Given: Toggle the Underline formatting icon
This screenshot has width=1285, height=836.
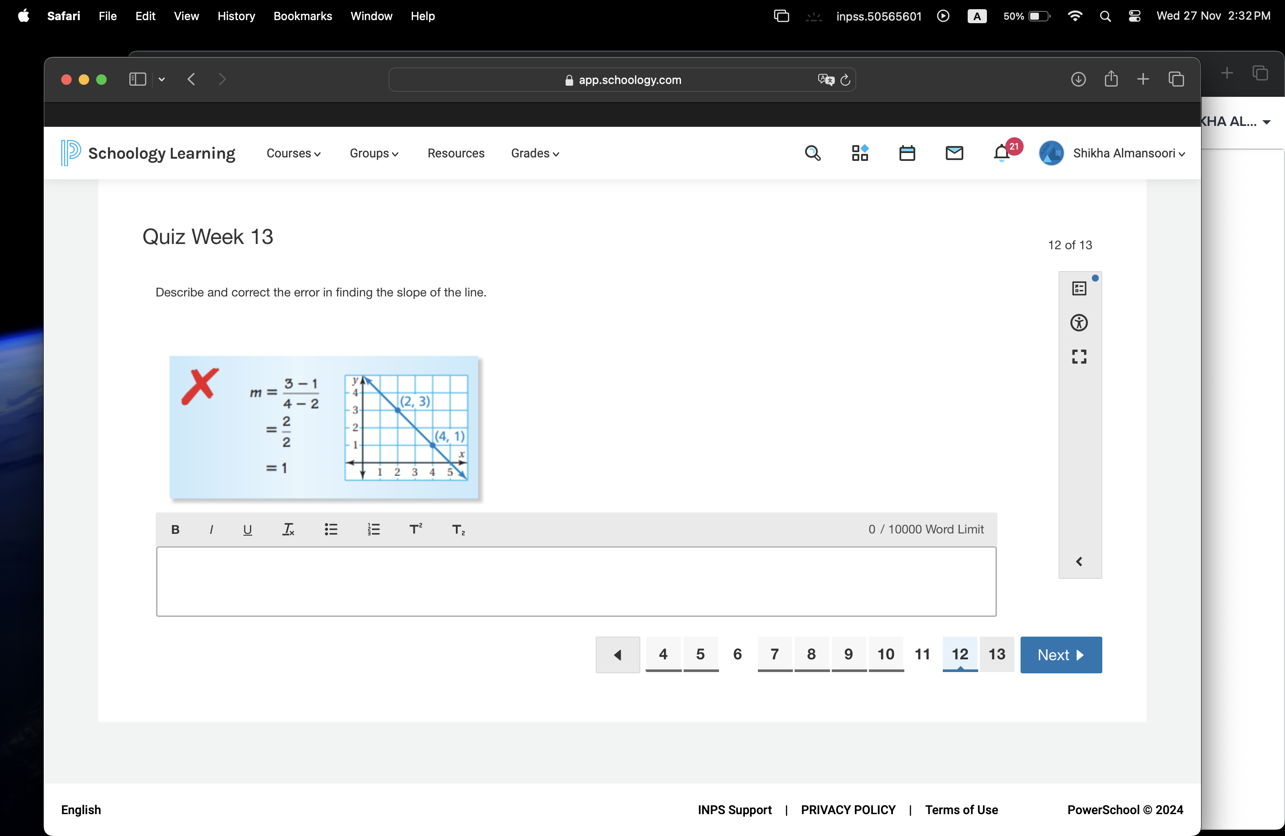Looking at the screenshot, I should tap(247, 529).
